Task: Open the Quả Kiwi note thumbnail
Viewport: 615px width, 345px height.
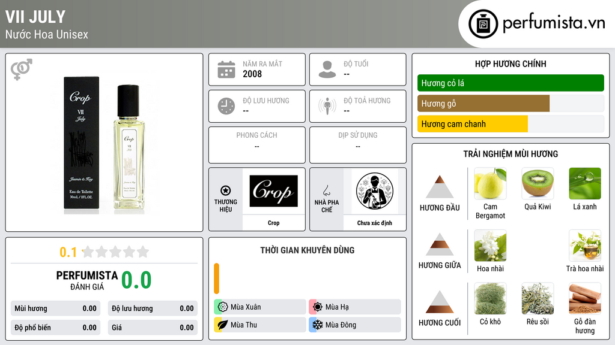Action: 538,183
